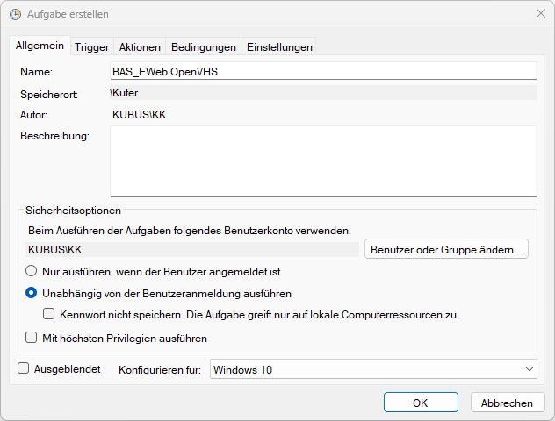
Task: Go to the Bedingungen tab
Action: tap(204, 47)
